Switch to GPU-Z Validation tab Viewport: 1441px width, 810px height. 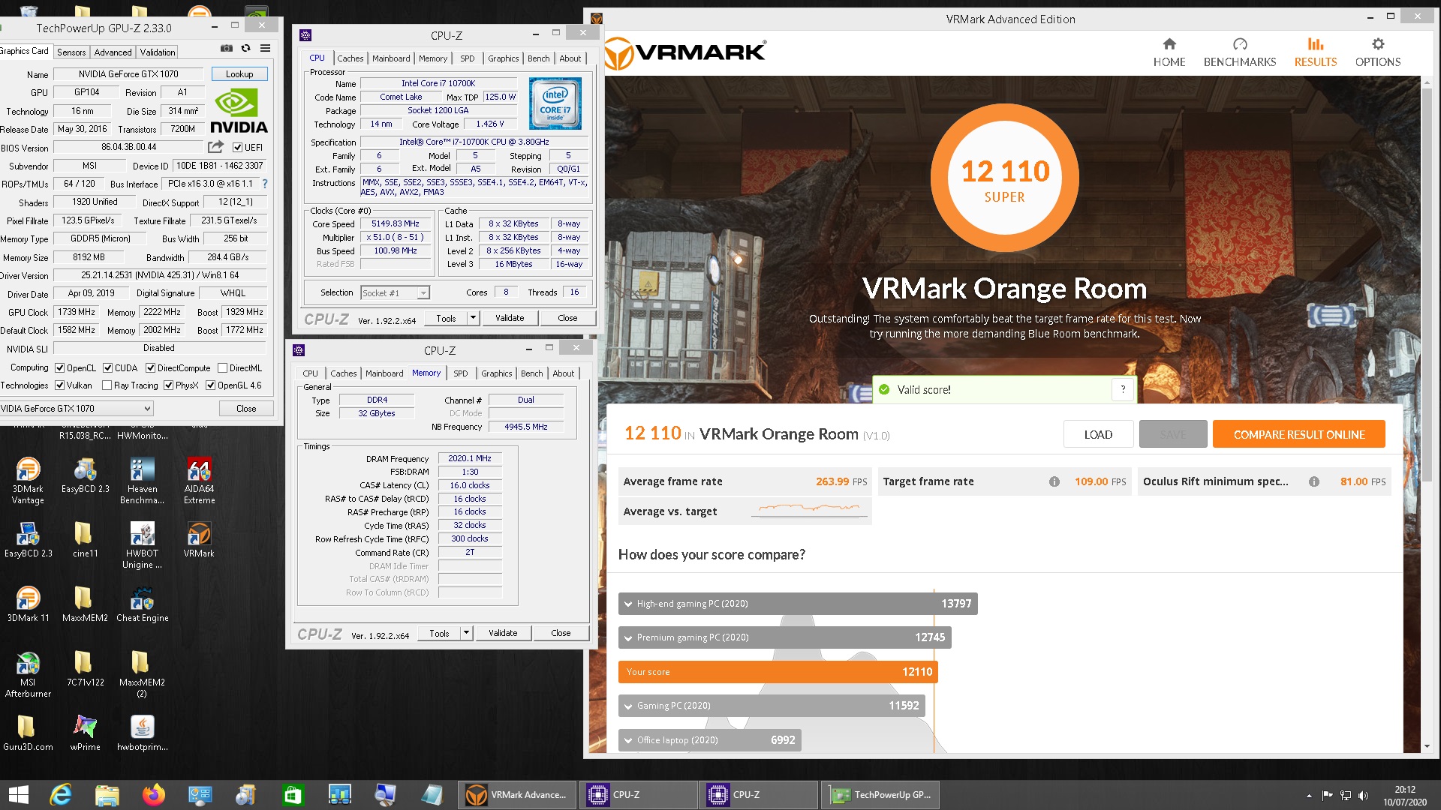click(x=158, y=52)
